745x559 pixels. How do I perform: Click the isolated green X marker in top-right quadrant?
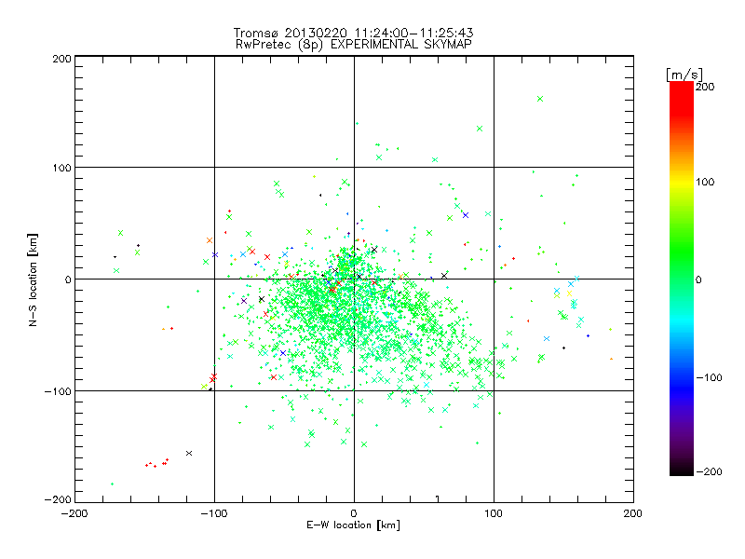click(540, 99)
